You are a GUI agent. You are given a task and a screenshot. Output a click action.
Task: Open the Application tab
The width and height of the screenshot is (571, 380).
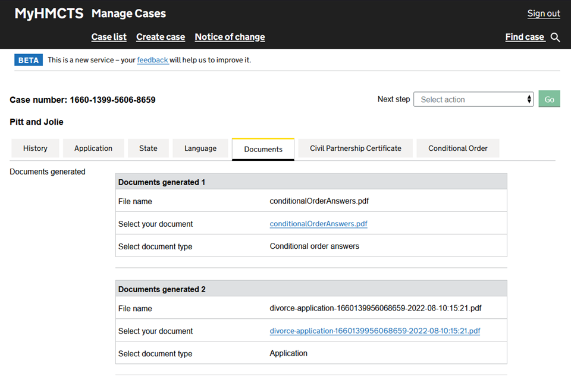93,148
